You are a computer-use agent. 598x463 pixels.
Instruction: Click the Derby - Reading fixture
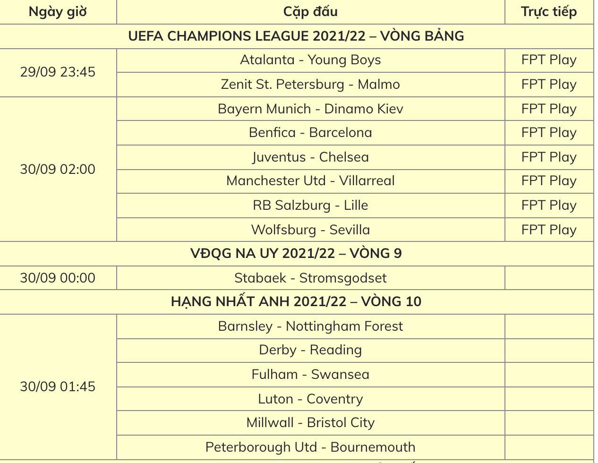[x=310, y=350]
